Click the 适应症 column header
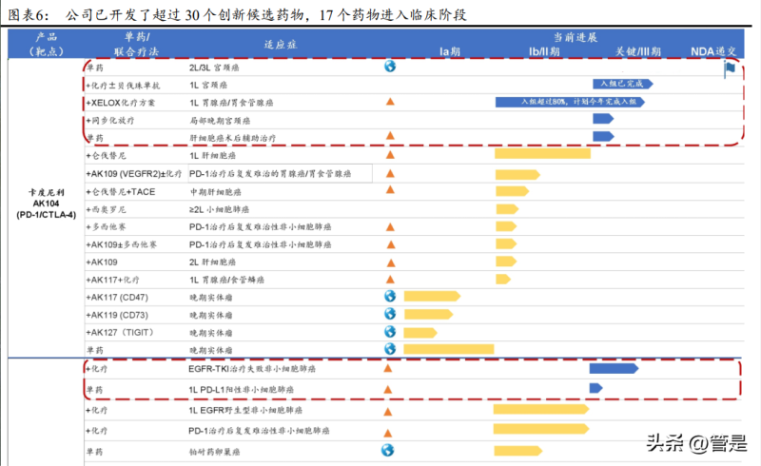 point(281,45)
